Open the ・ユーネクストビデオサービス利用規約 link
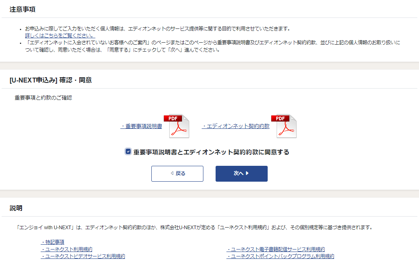Viewport: 419px width, 267px height. pyautogui.click(x=83, y=256)
